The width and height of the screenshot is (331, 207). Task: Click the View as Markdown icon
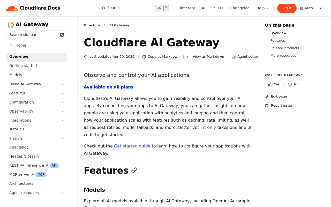[189, 57]
